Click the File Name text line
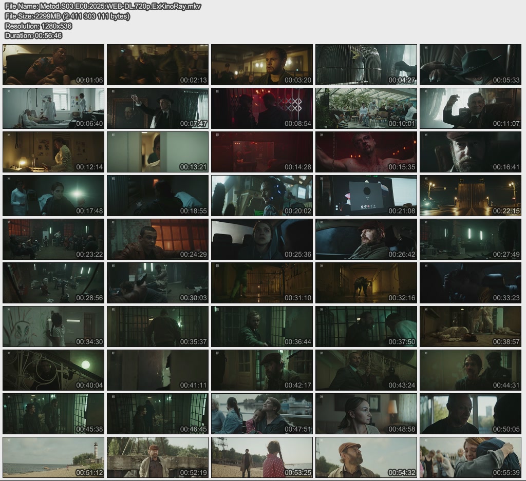Viewport: 526px width, 481px height. pyautogui.click(x=103, y=6)
